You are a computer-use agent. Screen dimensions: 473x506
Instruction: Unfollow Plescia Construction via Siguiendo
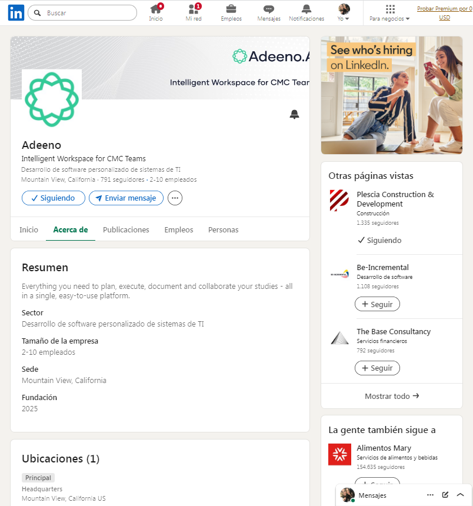pyautogui.click(x=380, y=241)
